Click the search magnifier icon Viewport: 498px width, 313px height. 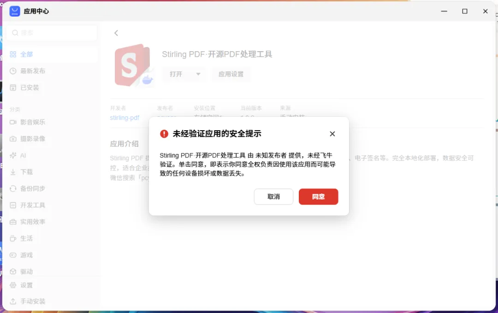(15, 33)
